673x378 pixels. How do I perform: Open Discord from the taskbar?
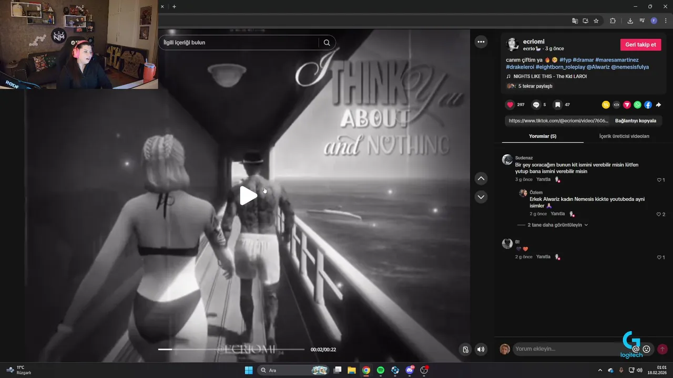pyautogui.click(x=410, y=370)
